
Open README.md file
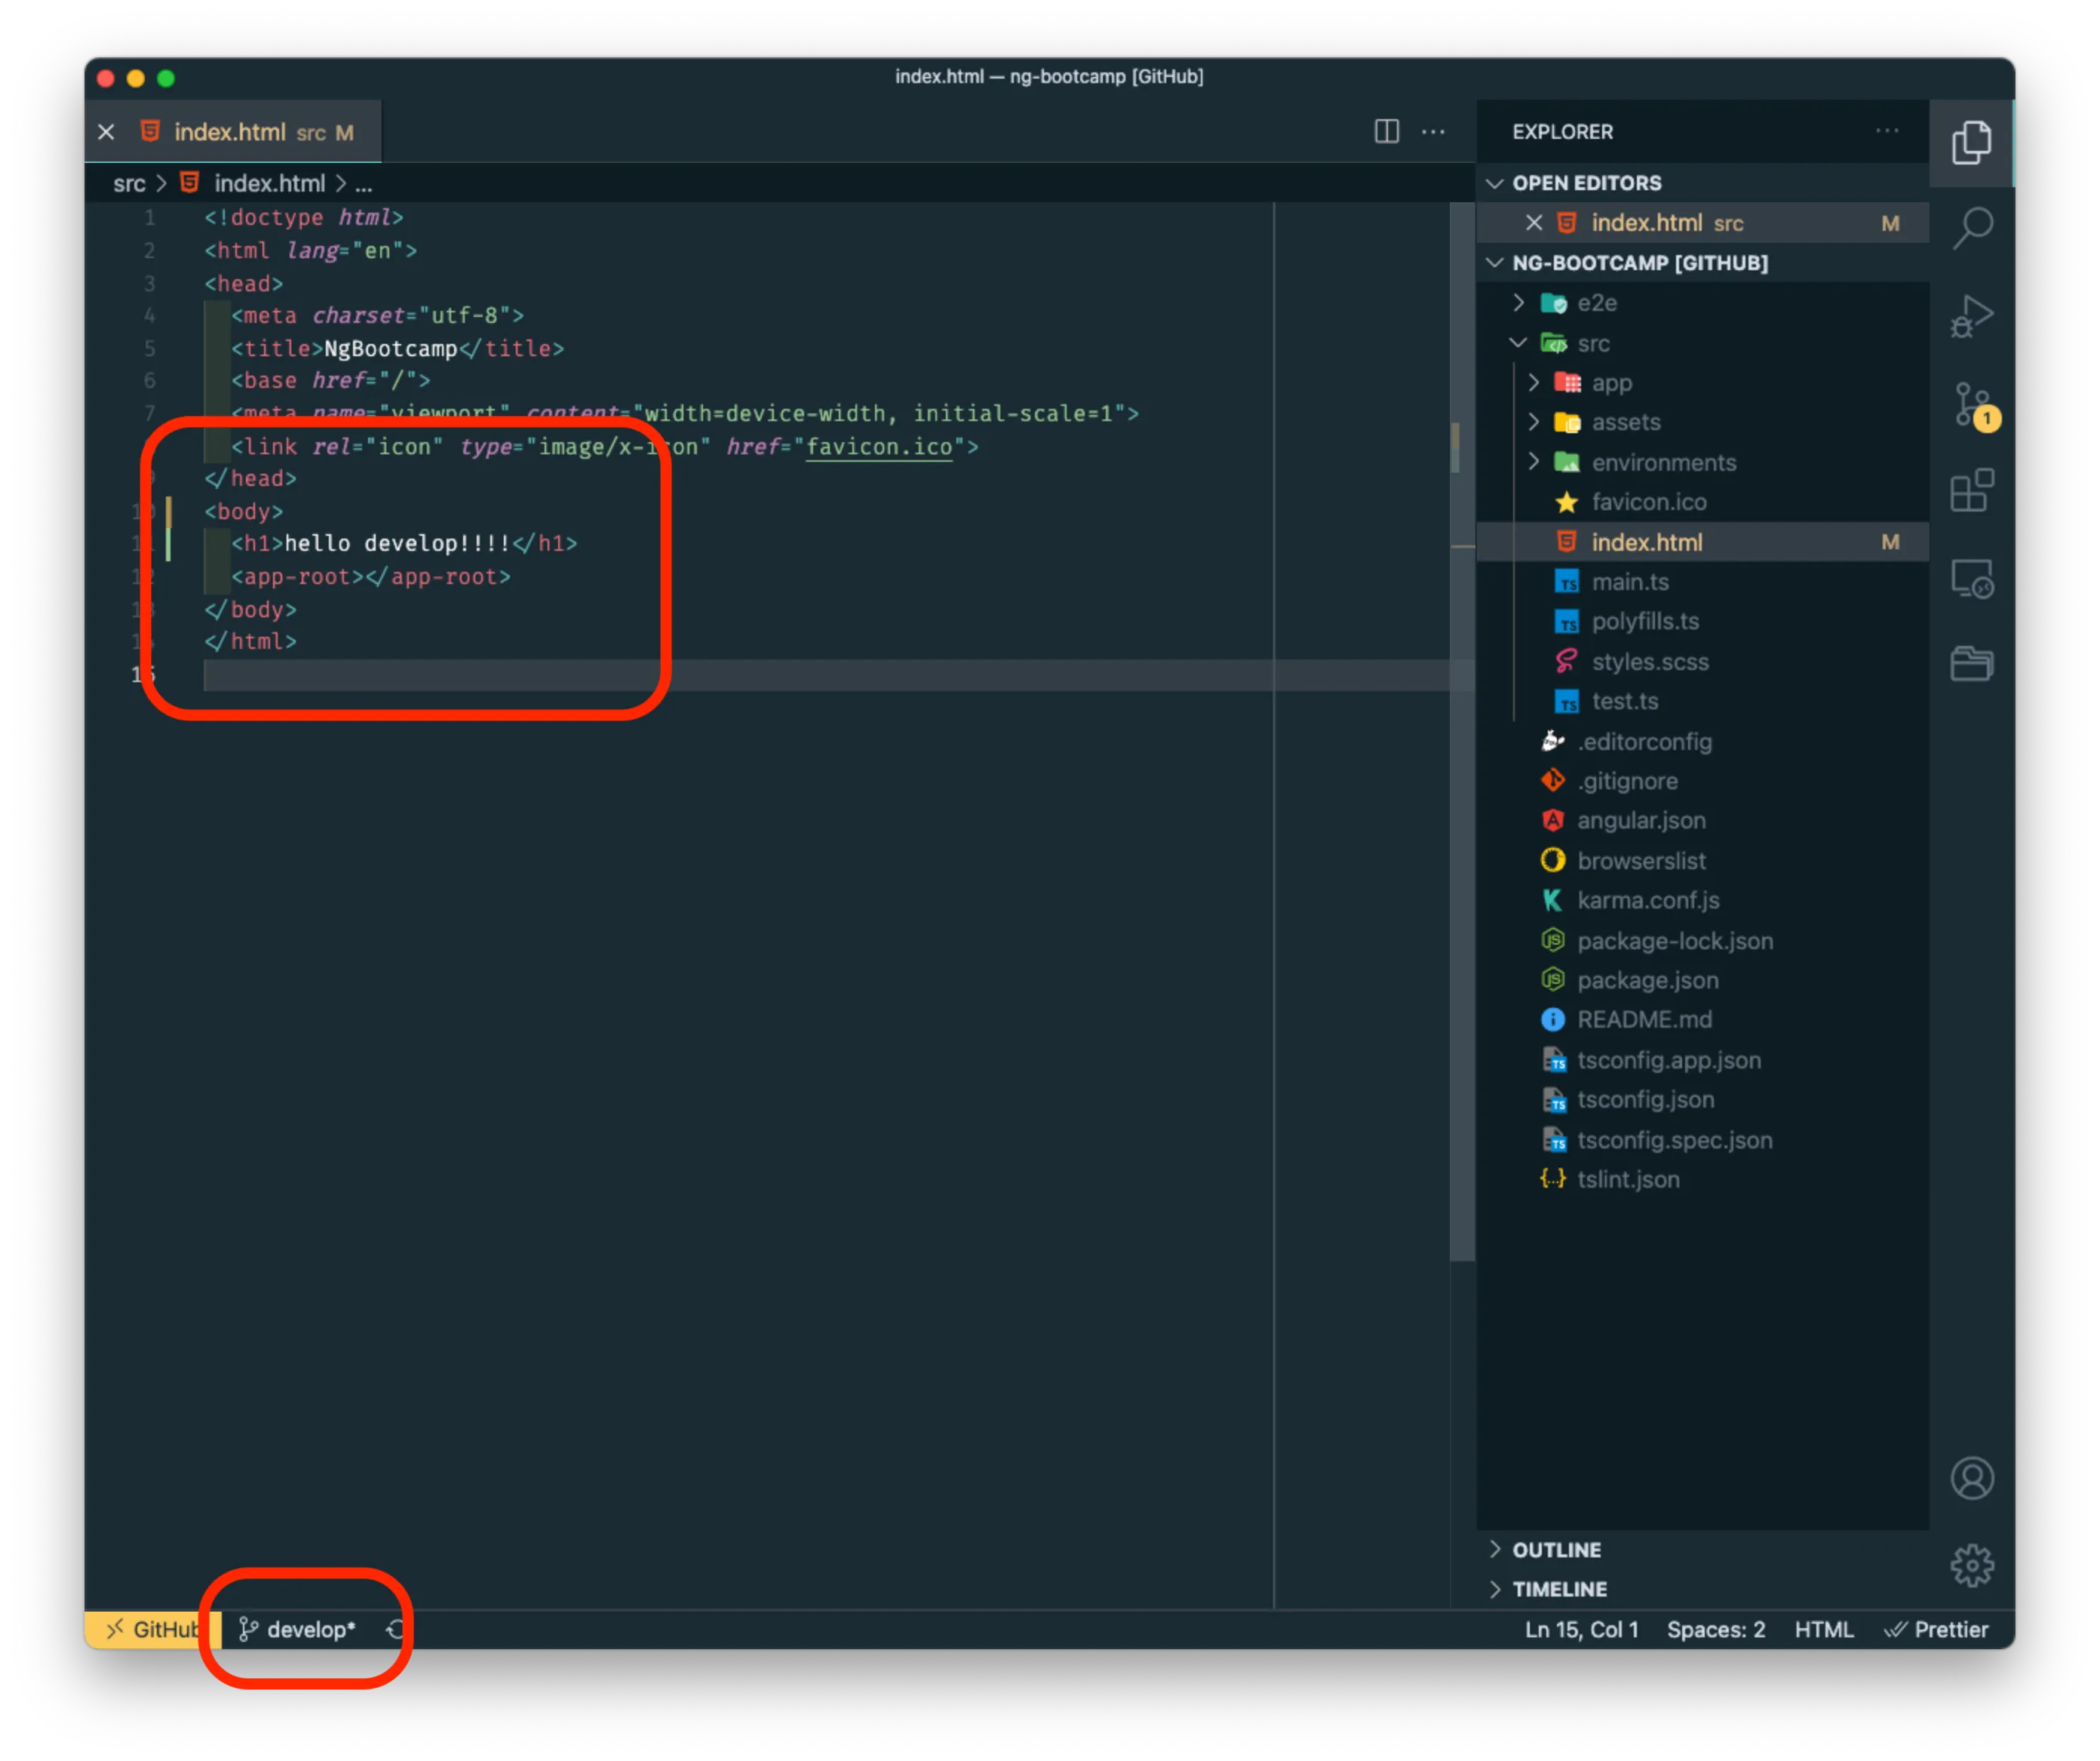(1702, 1020)
